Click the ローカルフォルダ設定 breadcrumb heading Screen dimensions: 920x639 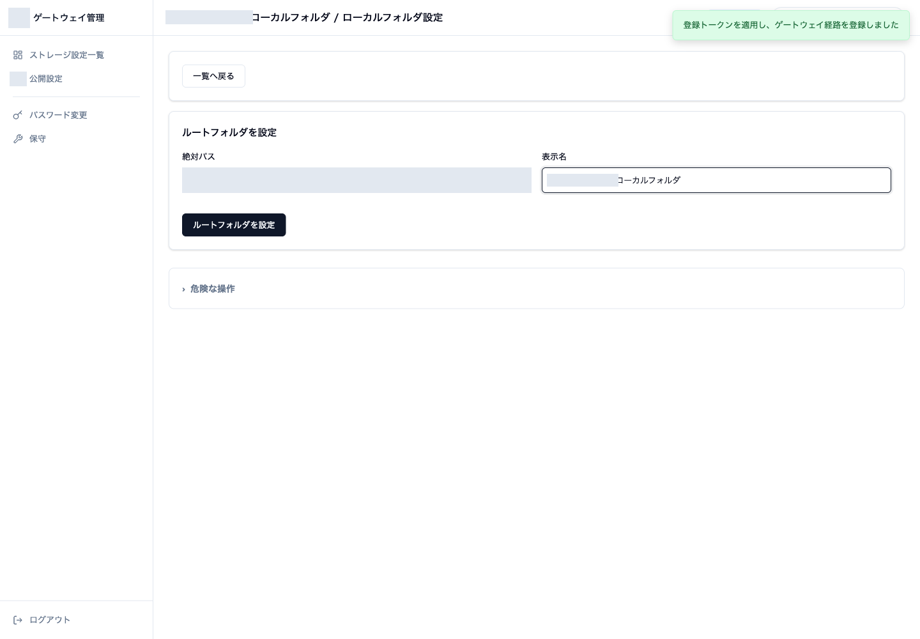click(392, 17)
